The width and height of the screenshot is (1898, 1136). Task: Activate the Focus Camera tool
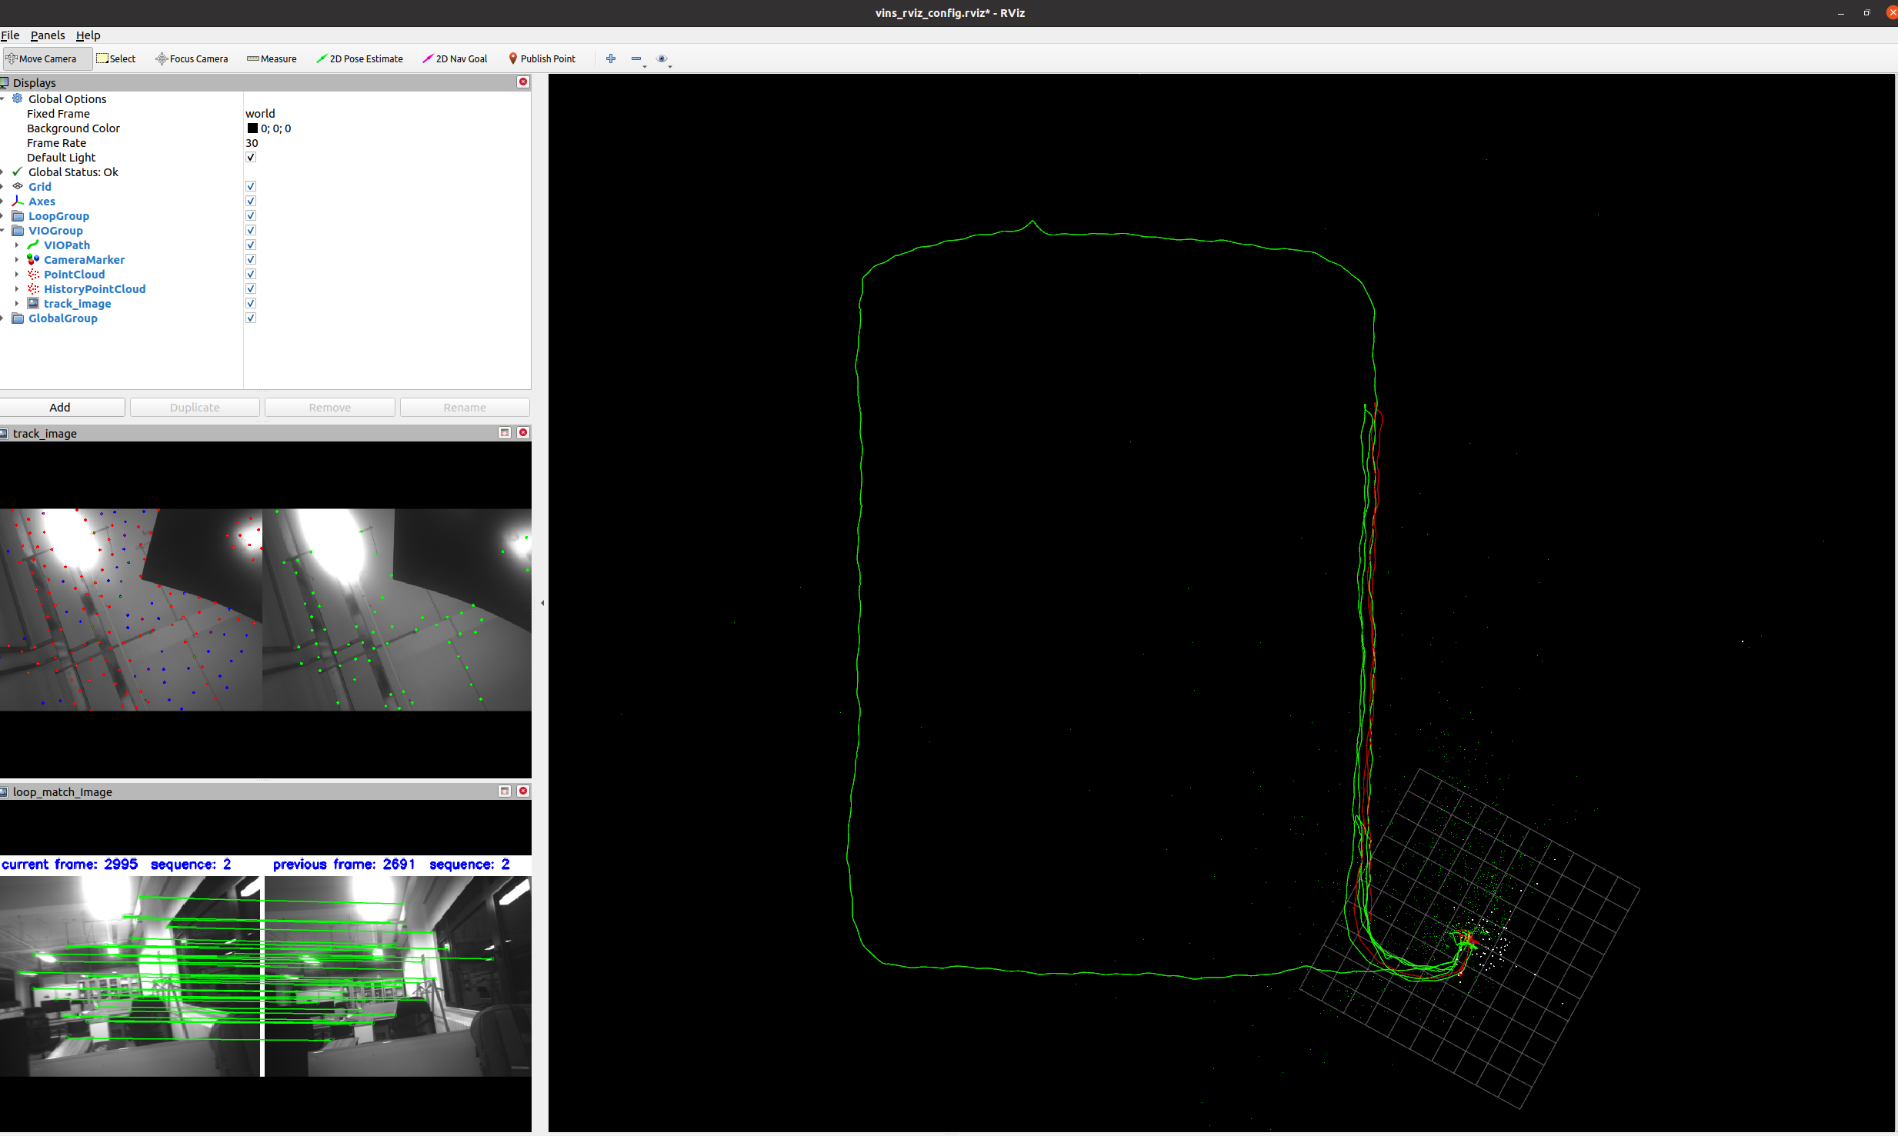[x=192, y=58]
